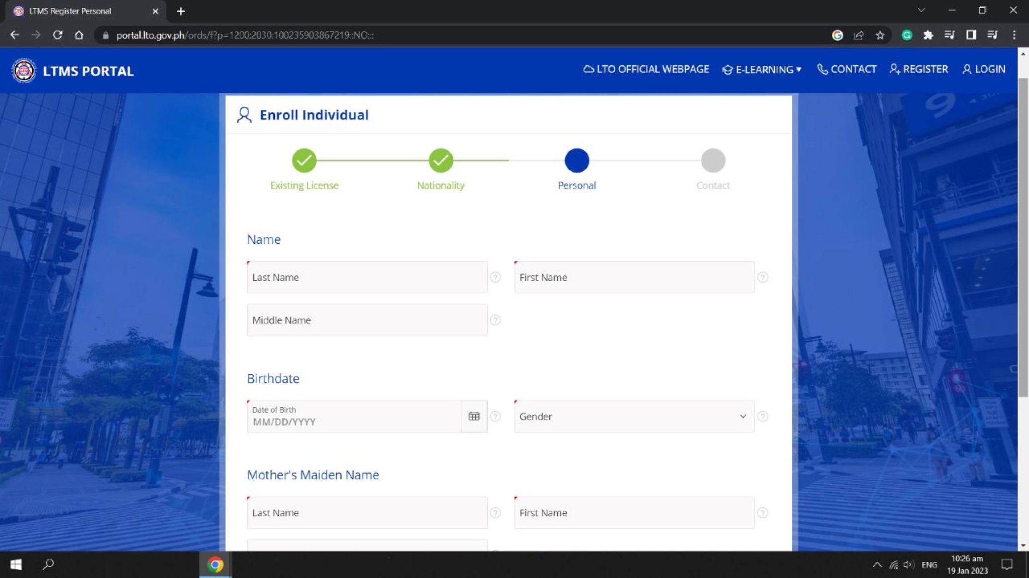Click the LOGIN link
This screenshot has width=1029, height=578.
point(984,69)
